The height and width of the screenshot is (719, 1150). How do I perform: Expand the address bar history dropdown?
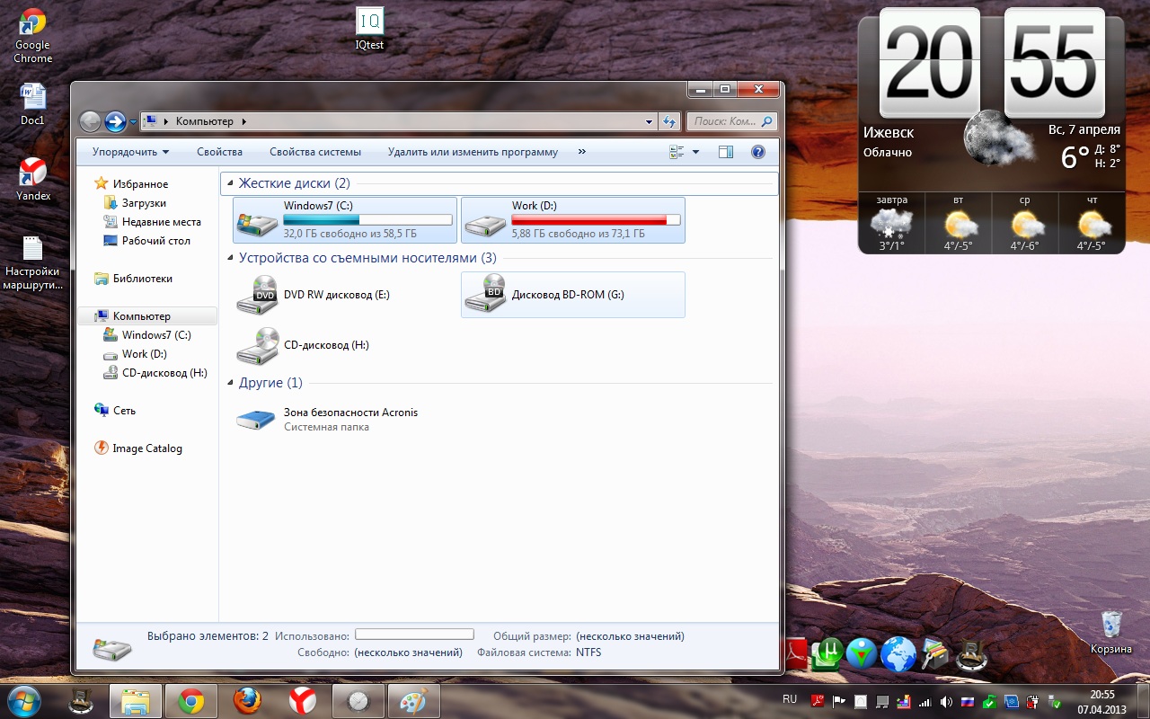[650, 121]
